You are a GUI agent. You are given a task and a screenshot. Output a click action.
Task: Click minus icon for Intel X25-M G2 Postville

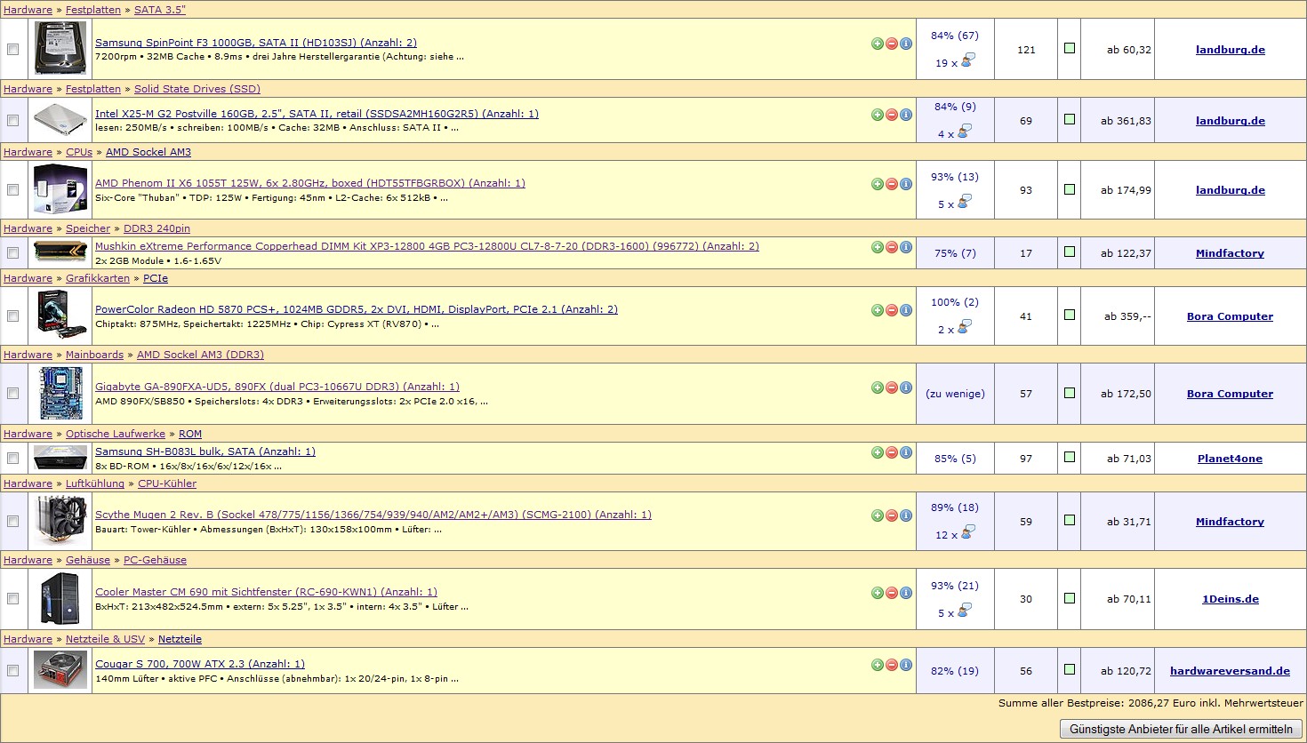(x=892, y=115)
